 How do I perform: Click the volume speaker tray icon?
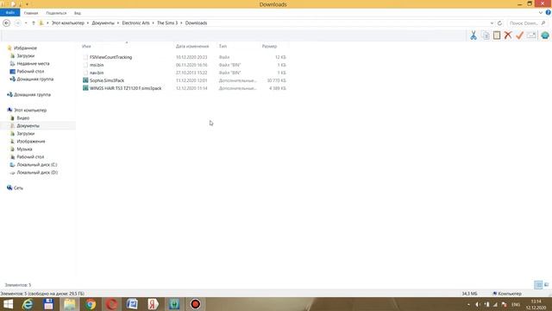tap(478, 304)
